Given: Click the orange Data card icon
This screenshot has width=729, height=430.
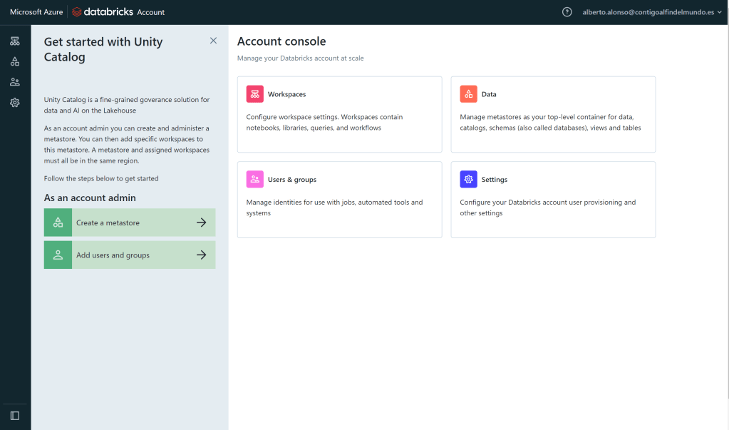Looking at the screenshot, I should (468, 94).
